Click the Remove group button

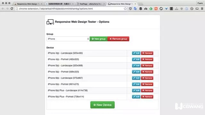(118, 39)
